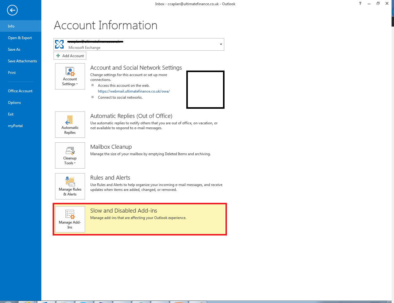Open the webmail.ultimatefinance.co.uk link
This screenshot has width=394, height=303.
(x=134, y=91)
